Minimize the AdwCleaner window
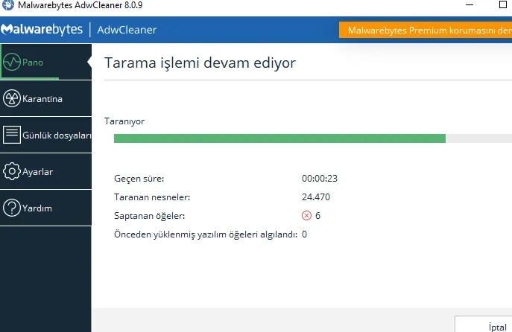 tap(470, 5)
